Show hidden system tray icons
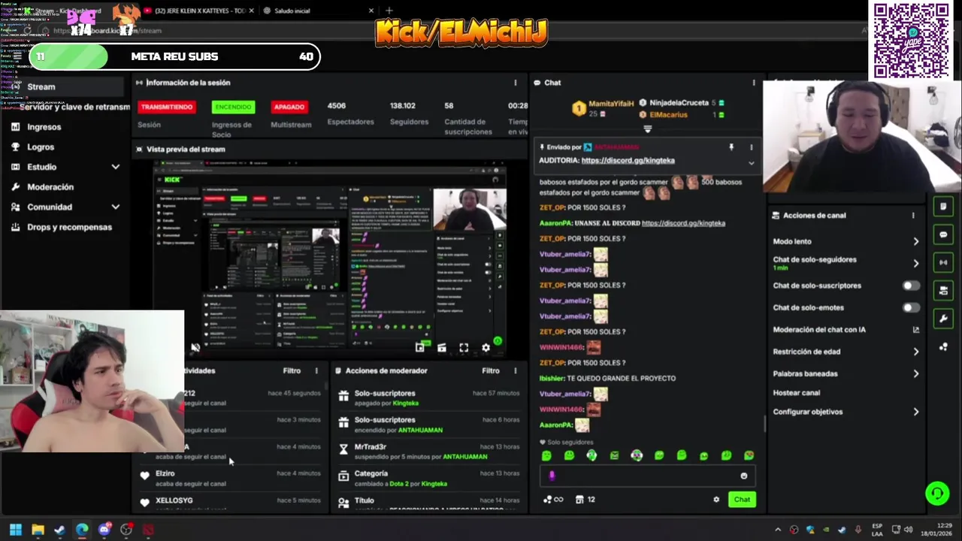 point(778,530)
